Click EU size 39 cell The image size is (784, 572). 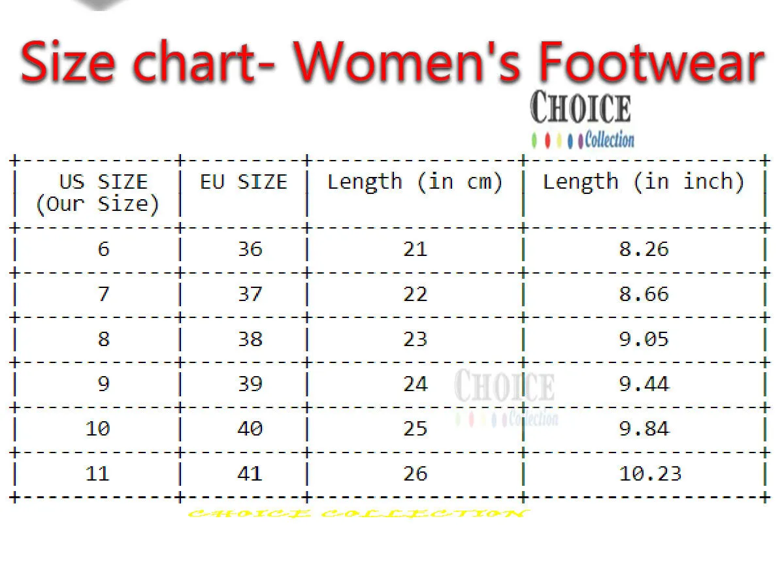250,383
